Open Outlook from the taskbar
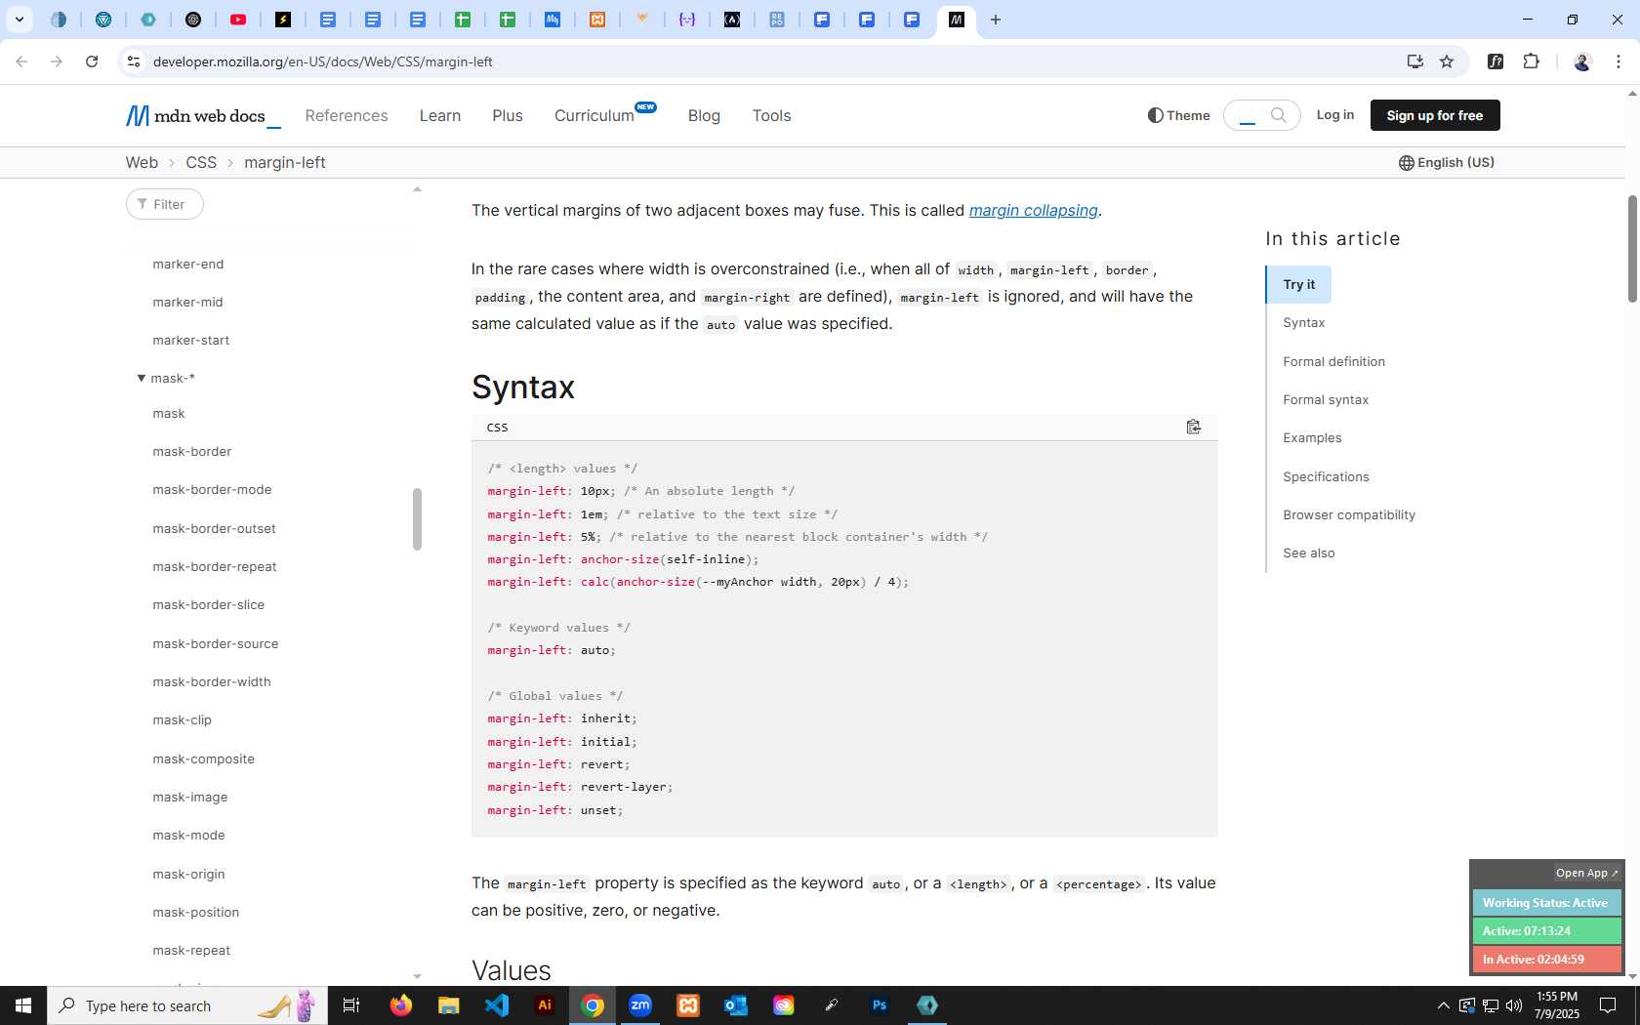This screenshot has width=1640, height=1025. (736, 1005)
